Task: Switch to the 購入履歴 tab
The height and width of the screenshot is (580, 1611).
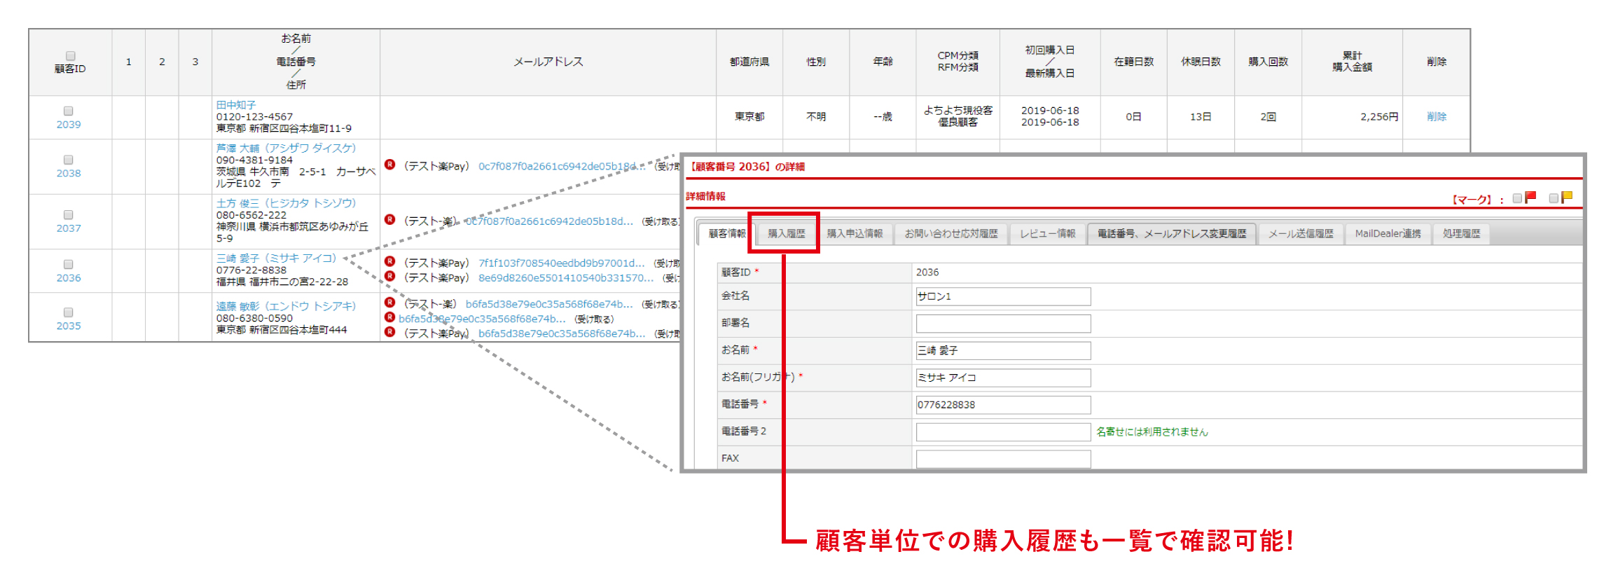Action: tap(786, 234)
